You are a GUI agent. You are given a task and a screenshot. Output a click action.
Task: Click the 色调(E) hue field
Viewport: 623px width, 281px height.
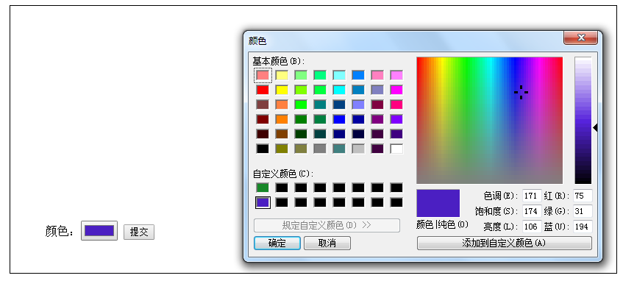(x=532, y=196)
